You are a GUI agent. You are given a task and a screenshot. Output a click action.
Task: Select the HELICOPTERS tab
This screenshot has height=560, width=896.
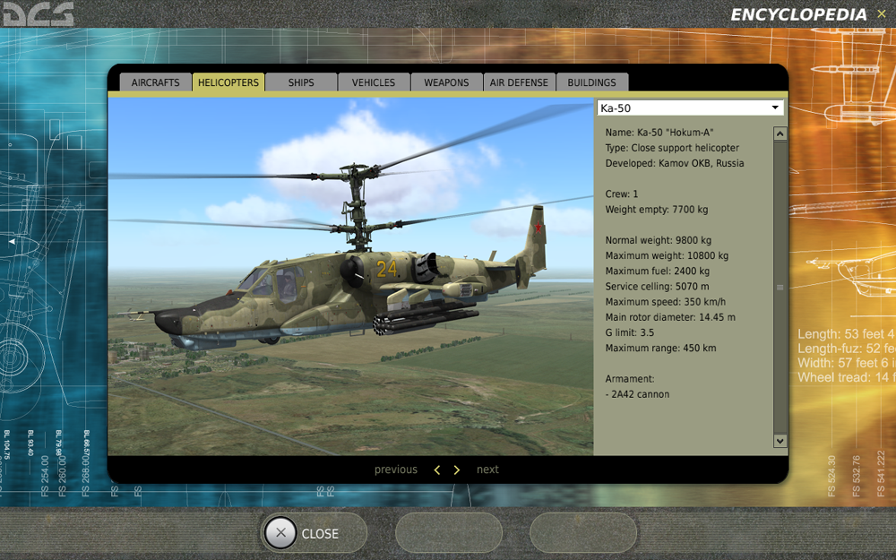(x=228, y=82)
